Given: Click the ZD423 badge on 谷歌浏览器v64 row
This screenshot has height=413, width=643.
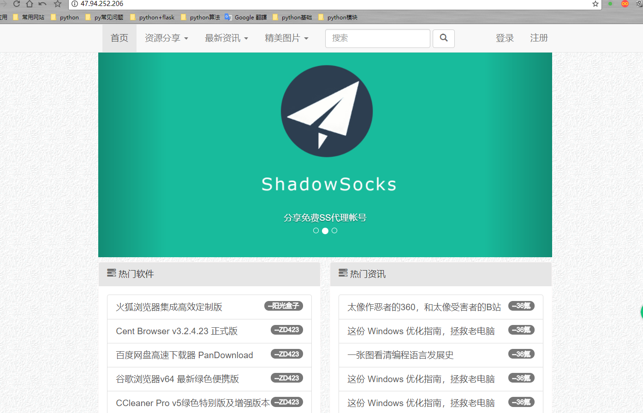Looking at the screenshot, I should click(287, 378).
